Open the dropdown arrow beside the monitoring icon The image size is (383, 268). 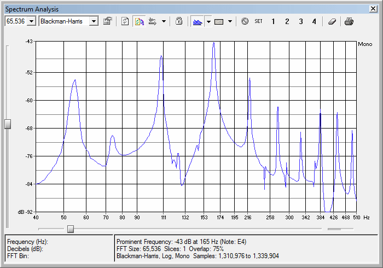[x=164, y=21]
